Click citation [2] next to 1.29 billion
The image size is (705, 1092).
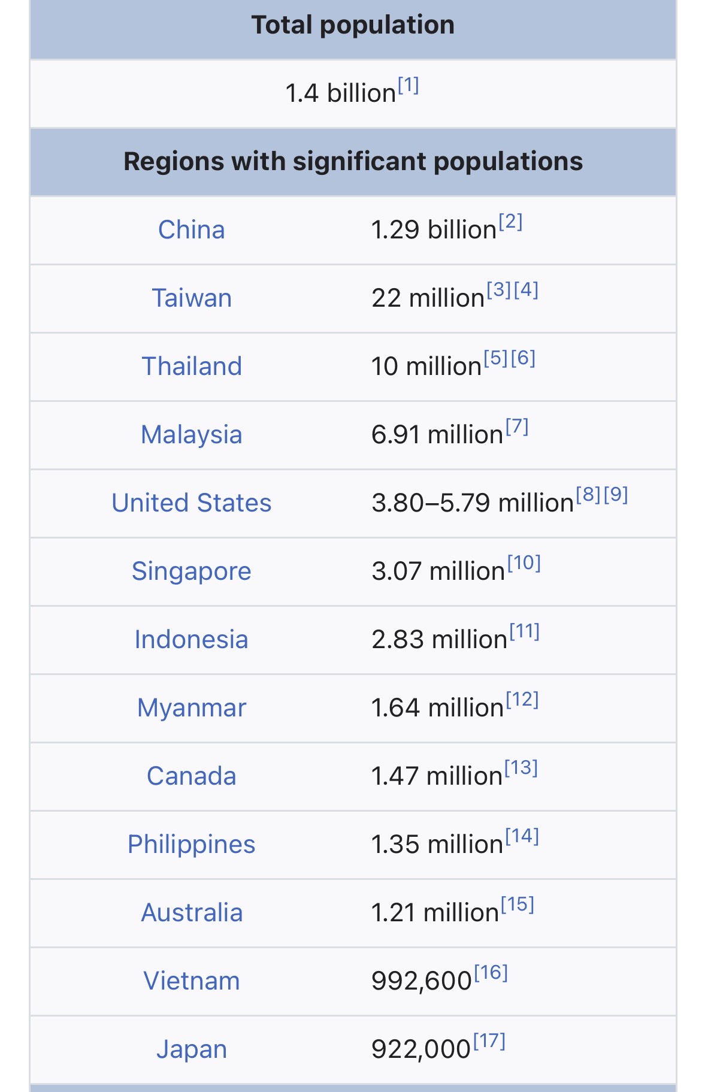(510, 222)
